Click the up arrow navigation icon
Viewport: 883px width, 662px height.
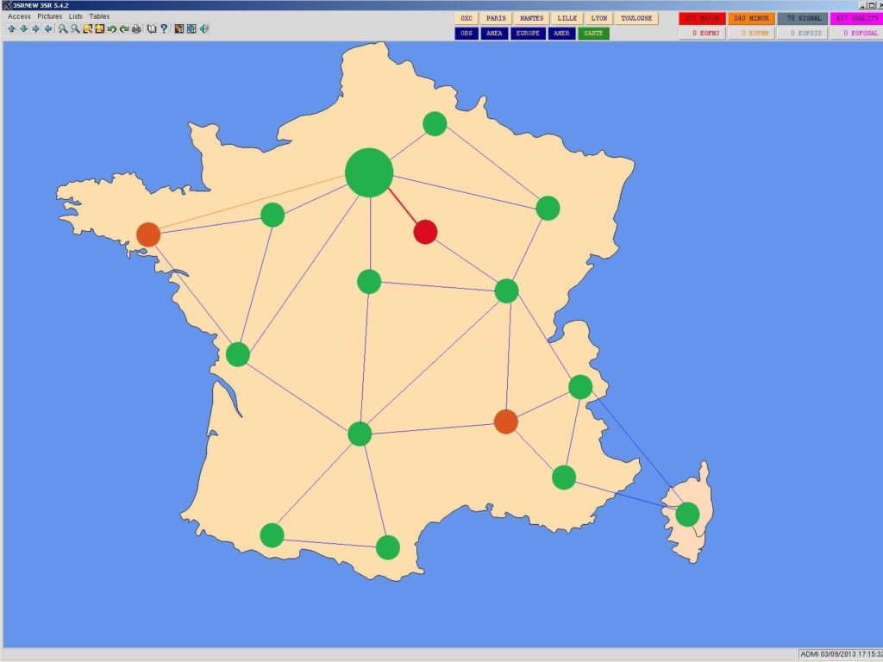click(x=11, y=28)
